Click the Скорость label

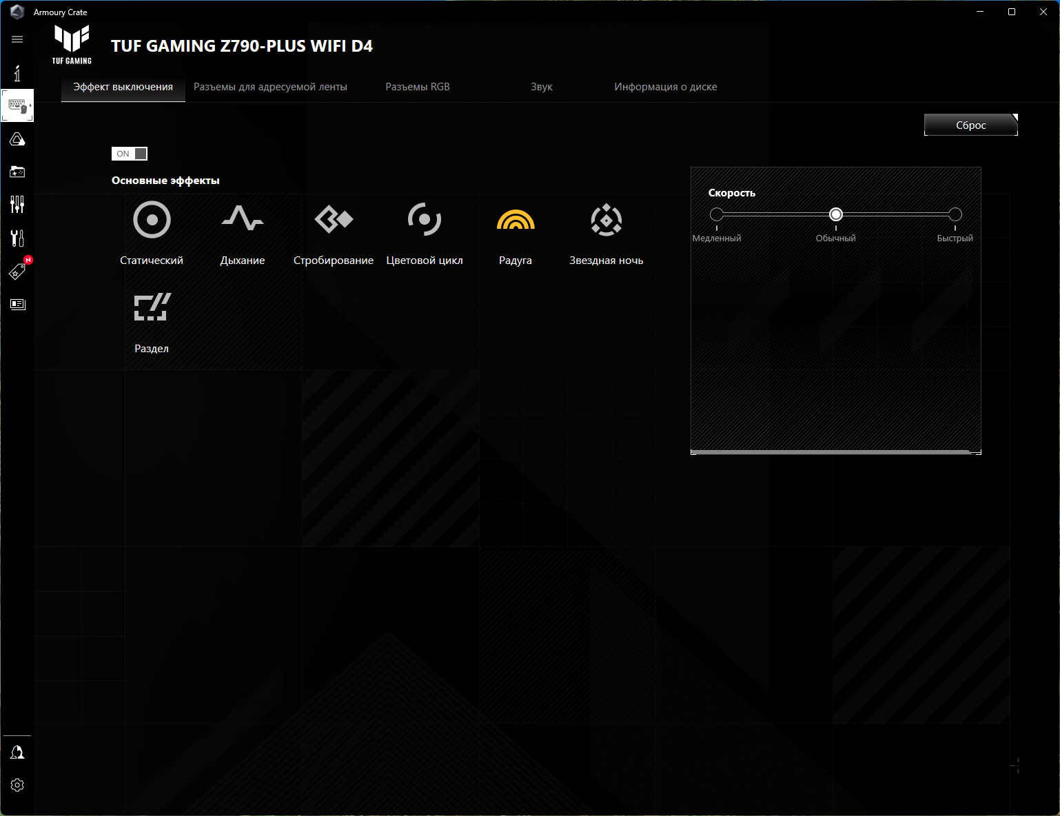click(732, 193)
